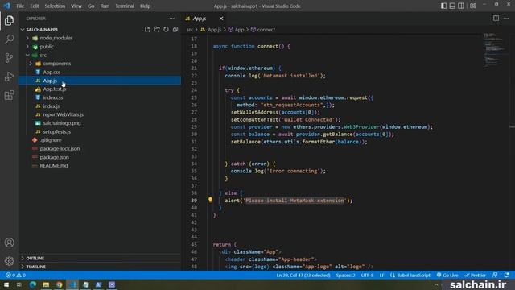The width and height of the screenshot is (515, 290).
Task: Open reportWebVitals.js file
Action: click(x=63, y=114)
